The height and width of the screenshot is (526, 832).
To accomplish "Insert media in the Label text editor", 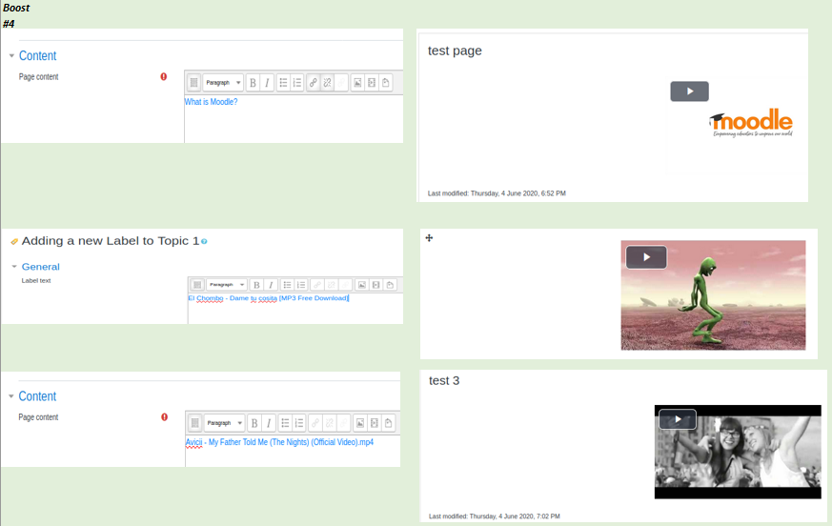I will (x=375, y=285).
